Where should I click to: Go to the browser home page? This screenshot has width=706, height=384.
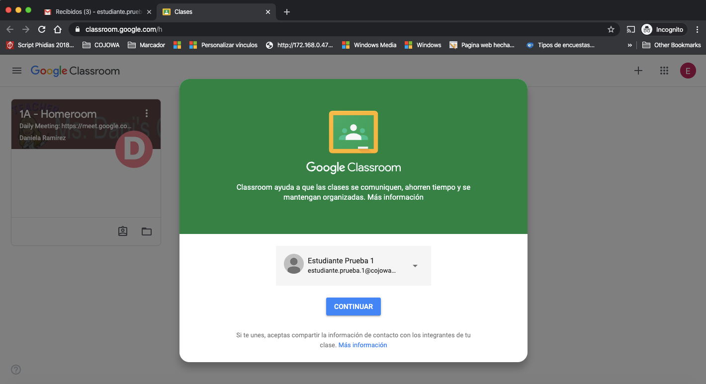(x=58, y=29)
